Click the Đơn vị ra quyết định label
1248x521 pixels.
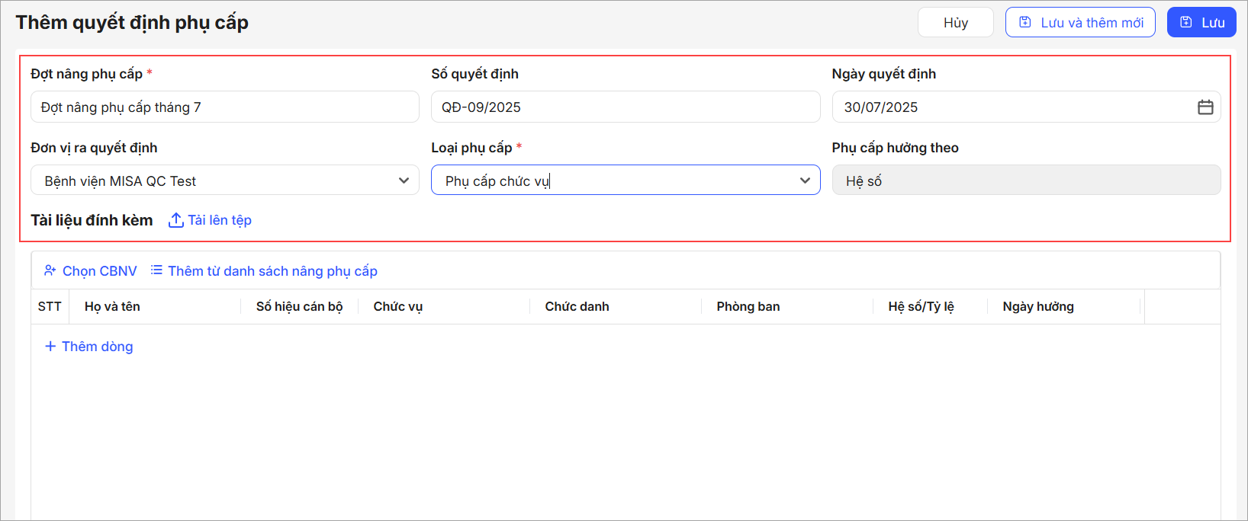tap(94, 148)
